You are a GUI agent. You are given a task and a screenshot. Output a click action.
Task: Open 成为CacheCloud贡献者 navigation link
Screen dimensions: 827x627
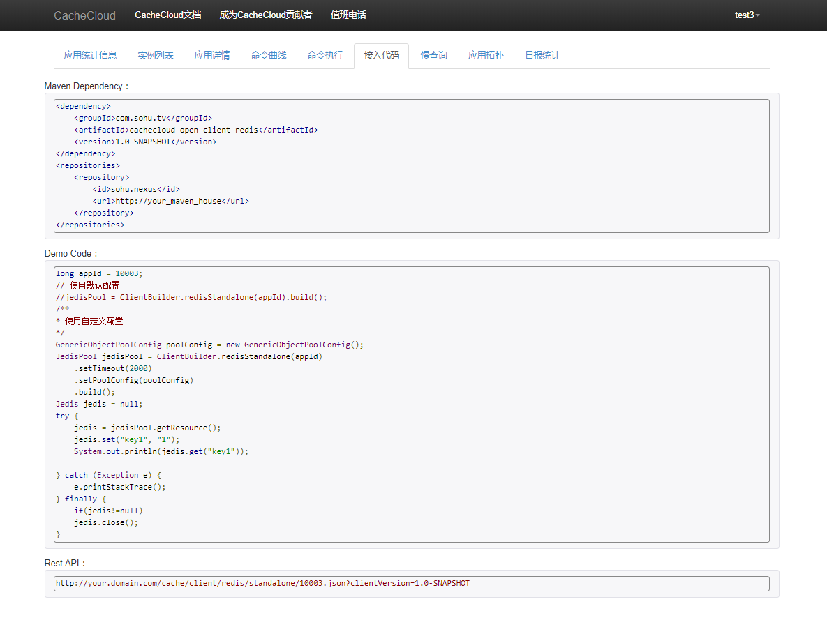[266, 15]
